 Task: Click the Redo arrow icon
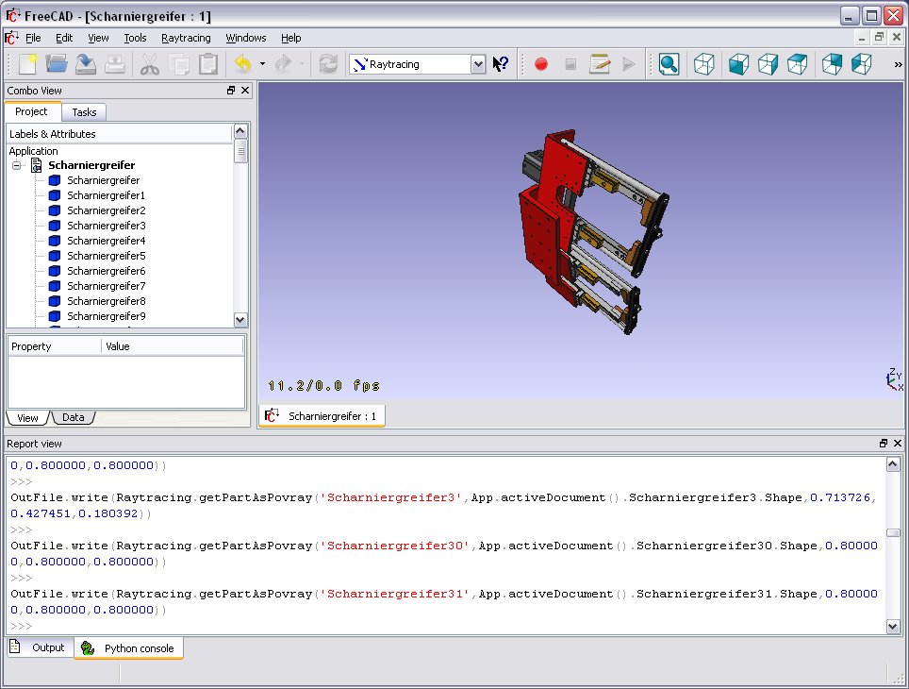pyautogui.click(x=284, y=64)
